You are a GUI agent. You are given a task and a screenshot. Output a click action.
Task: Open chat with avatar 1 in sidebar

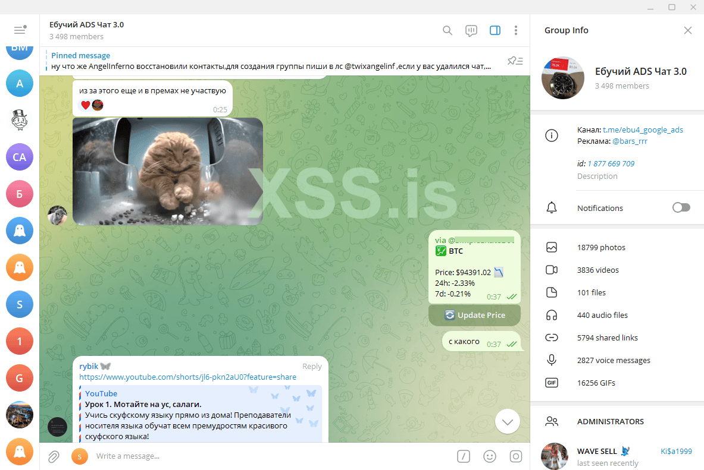pos(19,341)
